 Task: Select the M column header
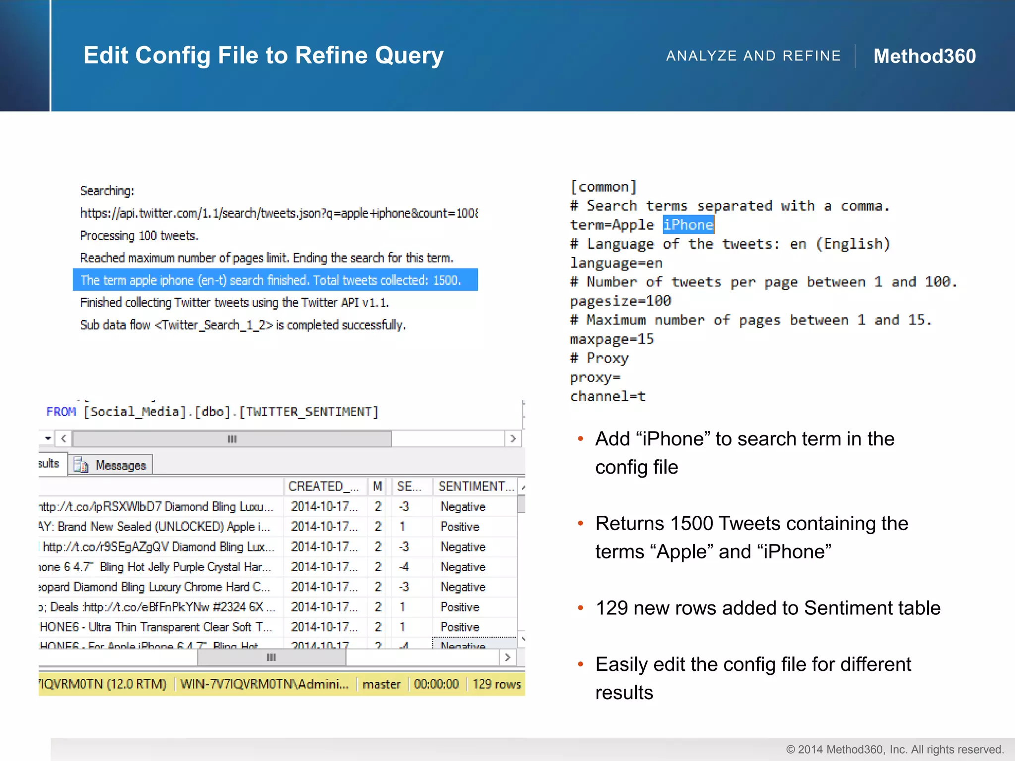(x=378, y=487)
